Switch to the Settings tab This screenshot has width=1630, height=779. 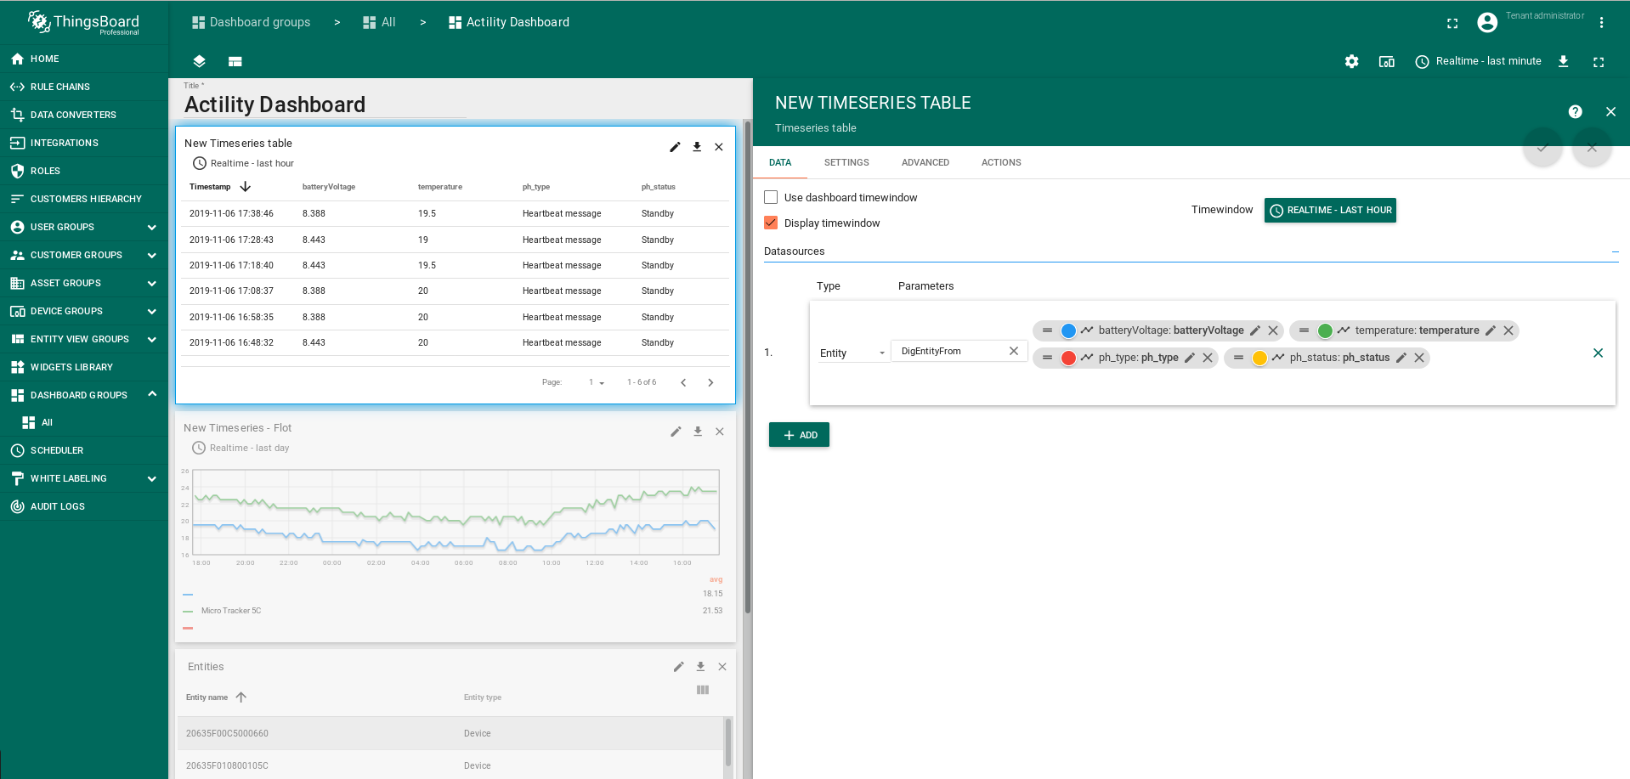coord(846,162)
